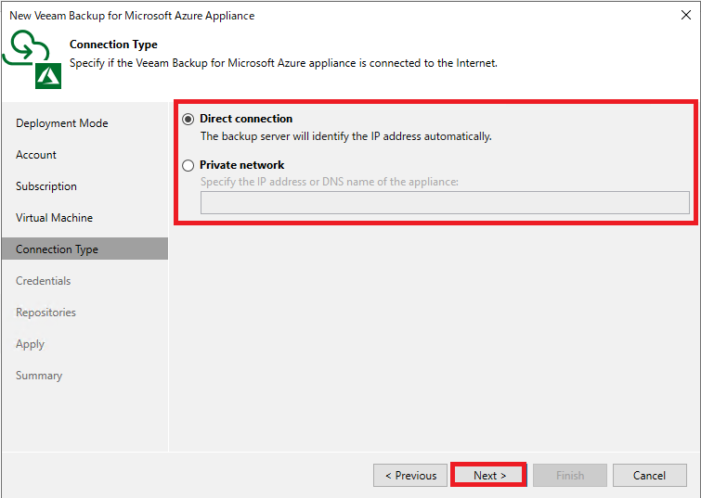Click the appliance IP address or DNS name field
Image resolution: width=701 pixels, height=498 pixels.
click(445, 203)
